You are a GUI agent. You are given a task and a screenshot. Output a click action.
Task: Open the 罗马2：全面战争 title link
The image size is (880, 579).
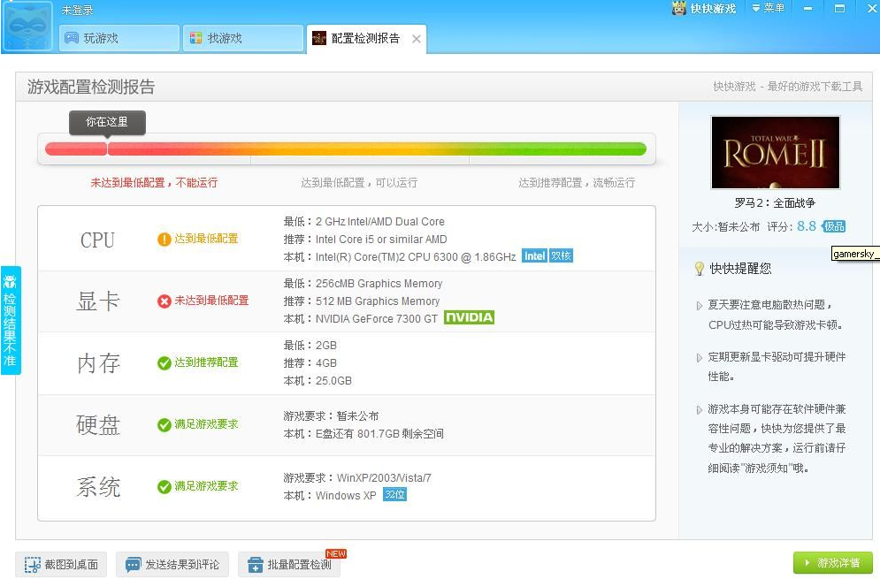(776, 202)
